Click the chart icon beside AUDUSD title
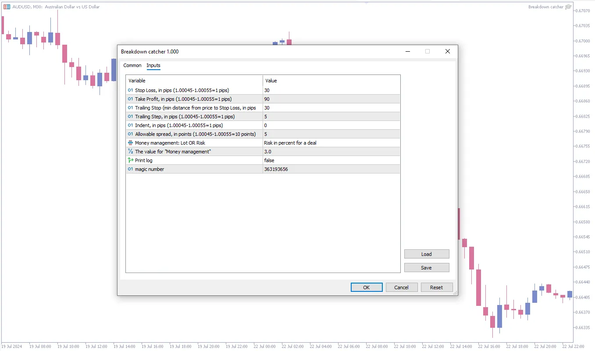 (x=7, y=7)
